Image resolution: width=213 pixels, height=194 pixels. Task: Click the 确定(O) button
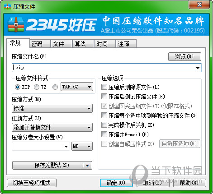point(116,183)
